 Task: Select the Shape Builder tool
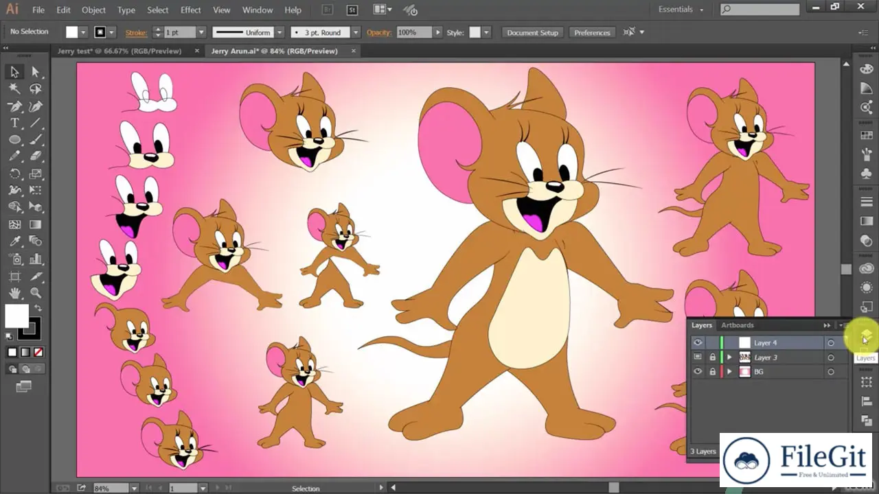tap(14, 207)
